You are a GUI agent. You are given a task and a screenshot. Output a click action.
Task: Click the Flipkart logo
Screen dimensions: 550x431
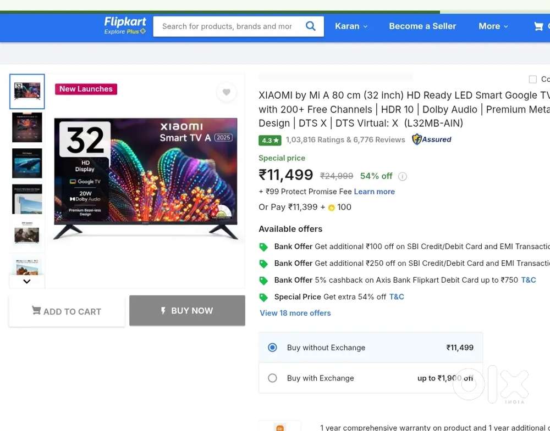pyautogui.click(x=125, y=25)
